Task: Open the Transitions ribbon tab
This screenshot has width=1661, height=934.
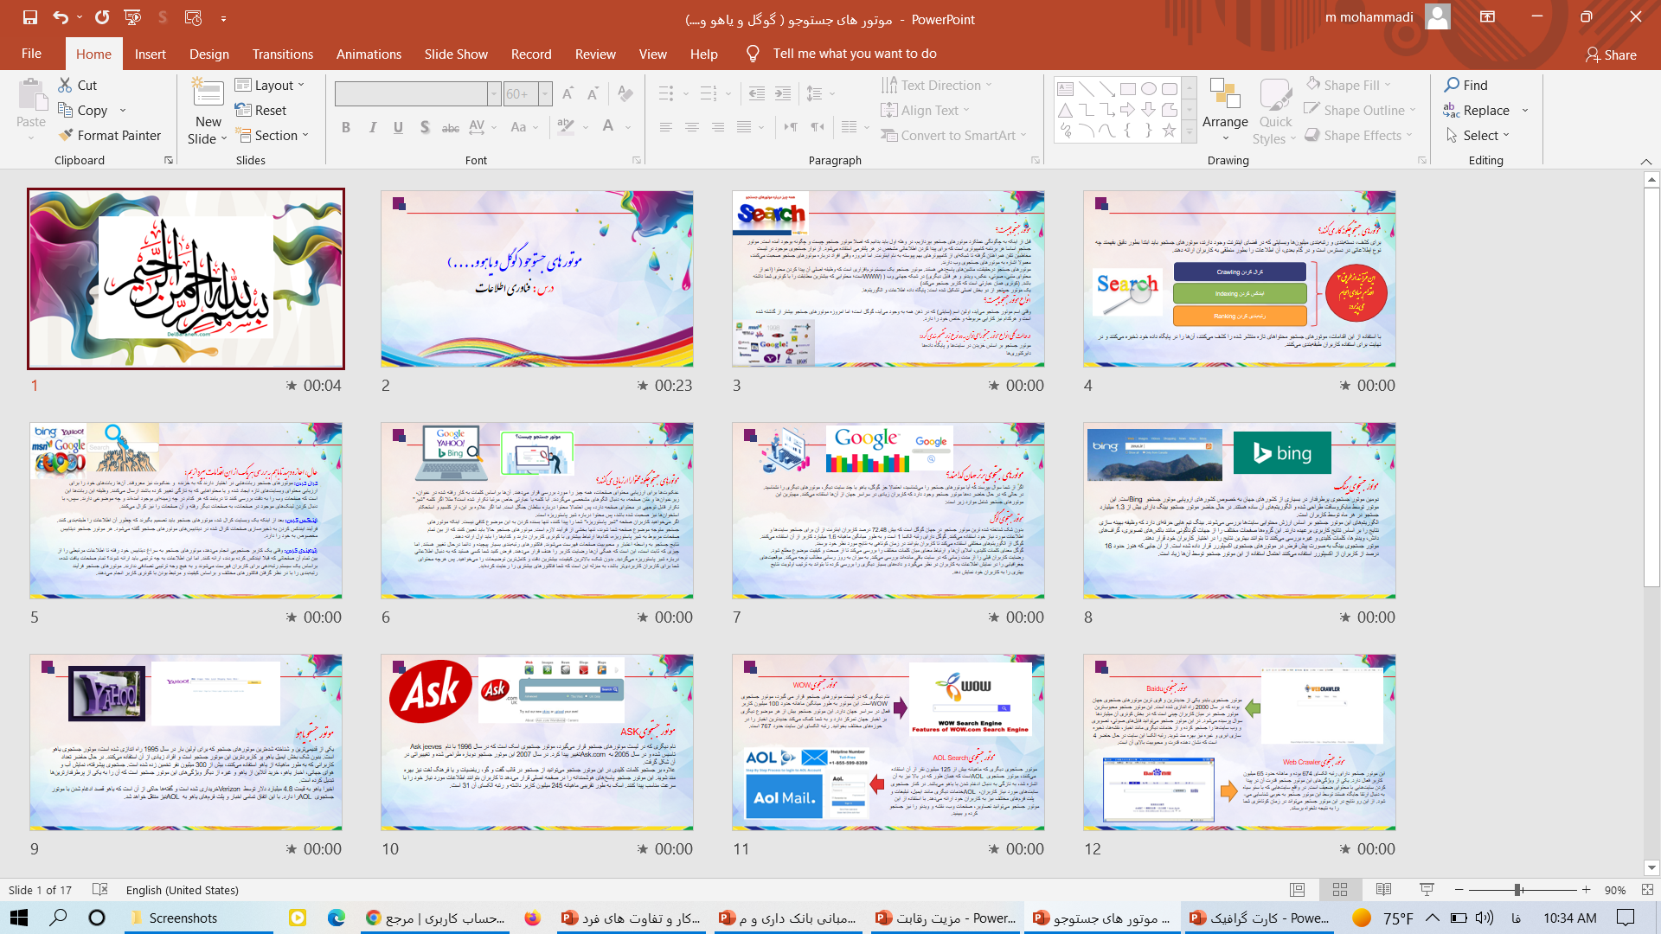Action: coord(282,54)
